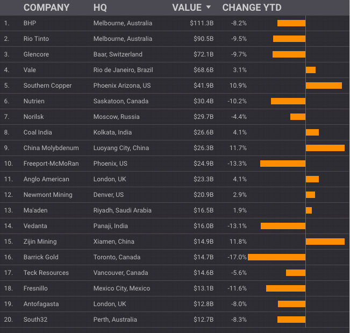The height and width of the screenshot is (333, 350).
Task: Click Barrick Gold's orange negative bar
Action: click(276, 257)
